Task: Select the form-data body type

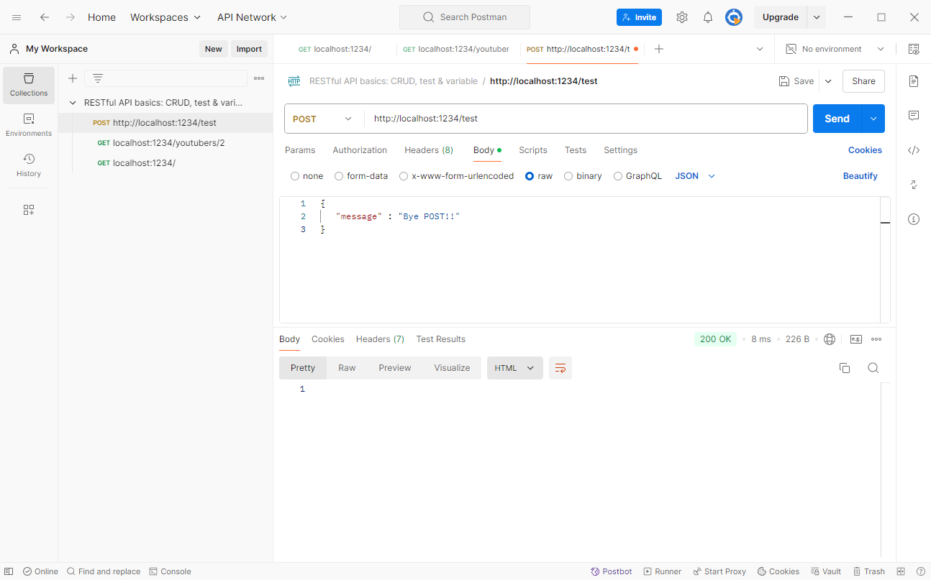Action: (339, 176)
